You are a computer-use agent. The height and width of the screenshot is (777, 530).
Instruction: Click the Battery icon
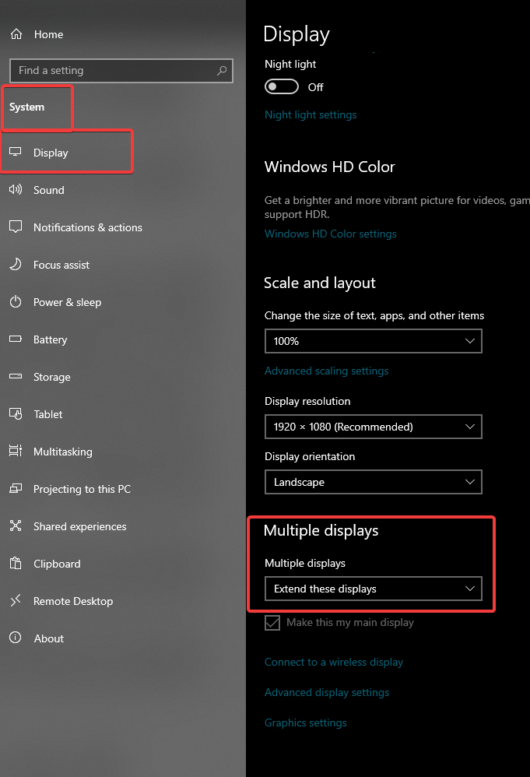click(16, 339)
